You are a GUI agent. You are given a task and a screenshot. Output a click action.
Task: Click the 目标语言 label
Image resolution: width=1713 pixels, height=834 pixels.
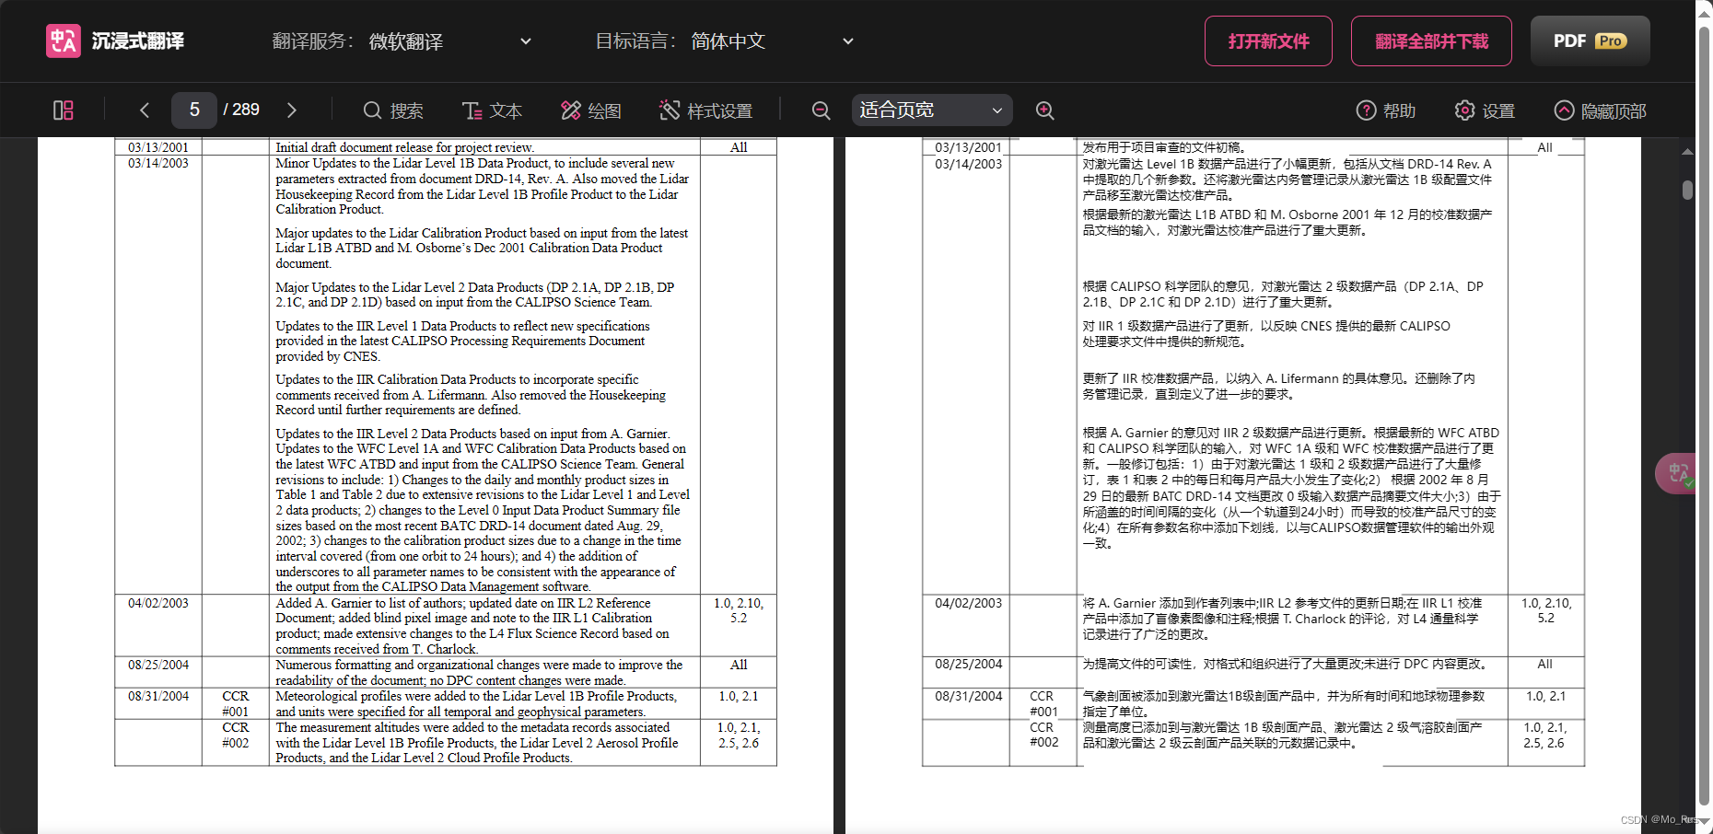click(635, 41)
